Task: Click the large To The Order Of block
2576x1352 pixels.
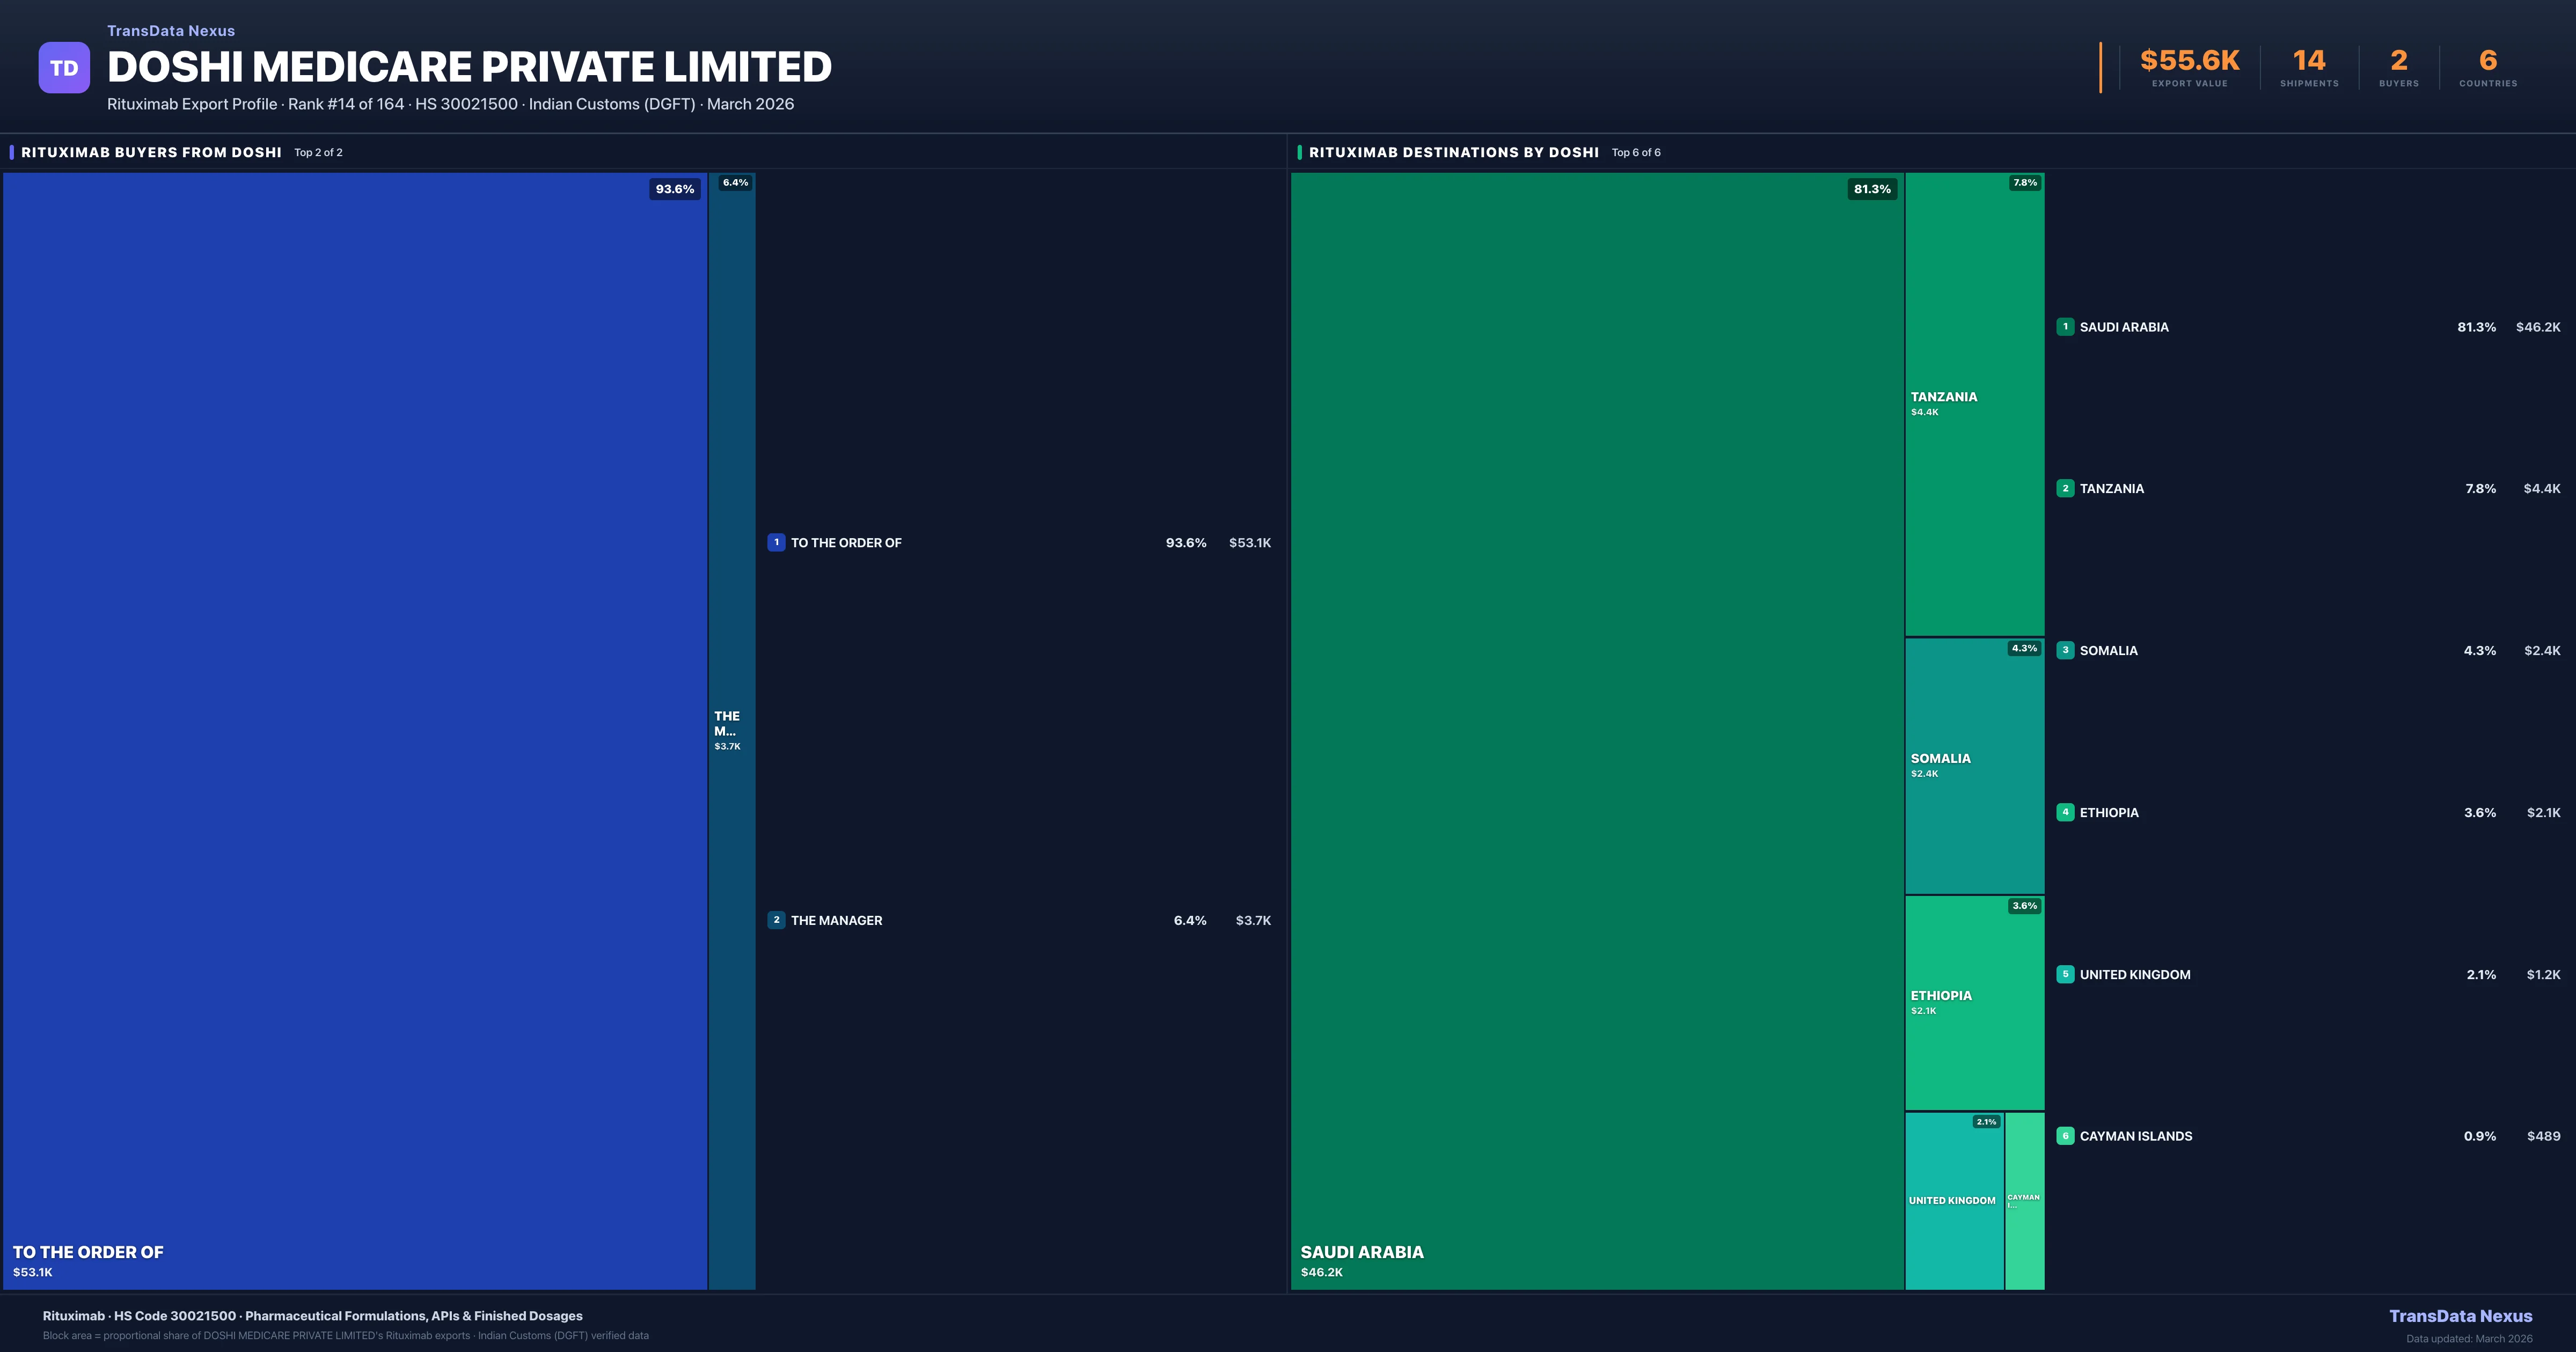Action: [x=355, y=730]
